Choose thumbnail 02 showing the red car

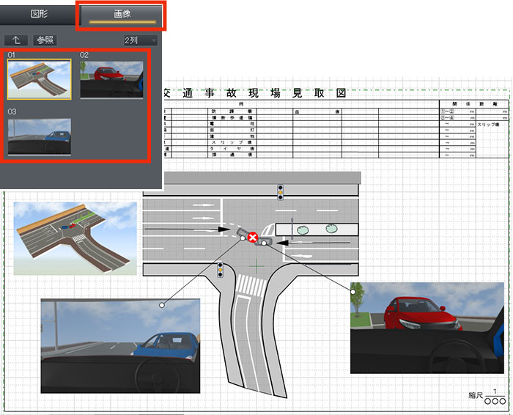click(x=112, y=79)
